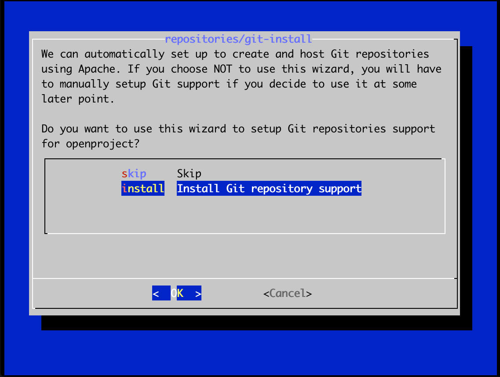
Task: Click empty space inside the options list box
Action: click(x=245, y=214)
